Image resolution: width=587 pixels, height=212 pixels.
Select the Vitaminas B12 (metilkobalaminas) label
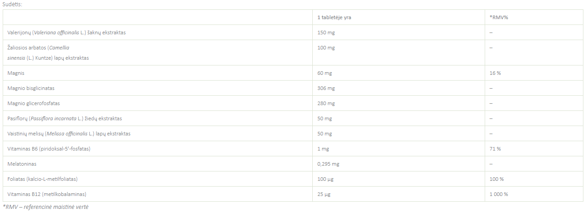coord(46,194)
